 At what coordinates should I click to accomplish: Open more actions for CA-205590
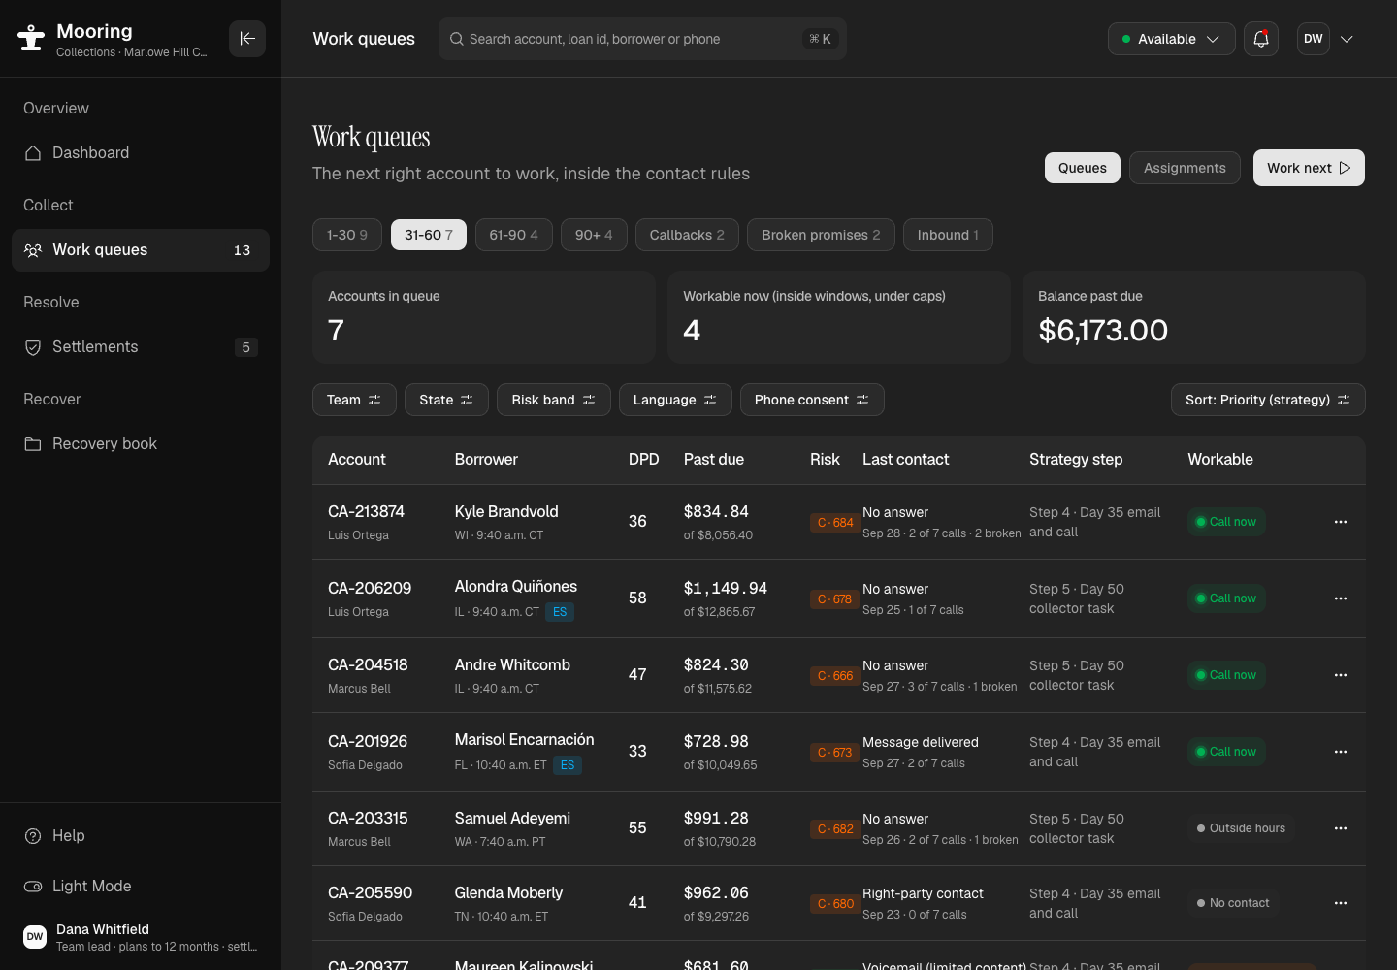point(1341,903)
